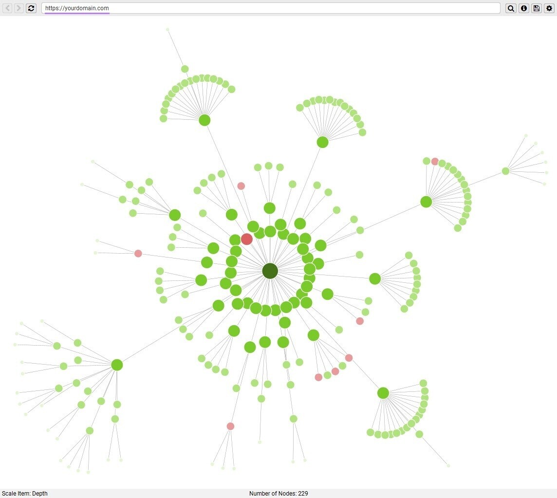This screenshot has width=557, height=498.
Task: Click the Scale Item: Depth status text
Action: pos(24,494)
